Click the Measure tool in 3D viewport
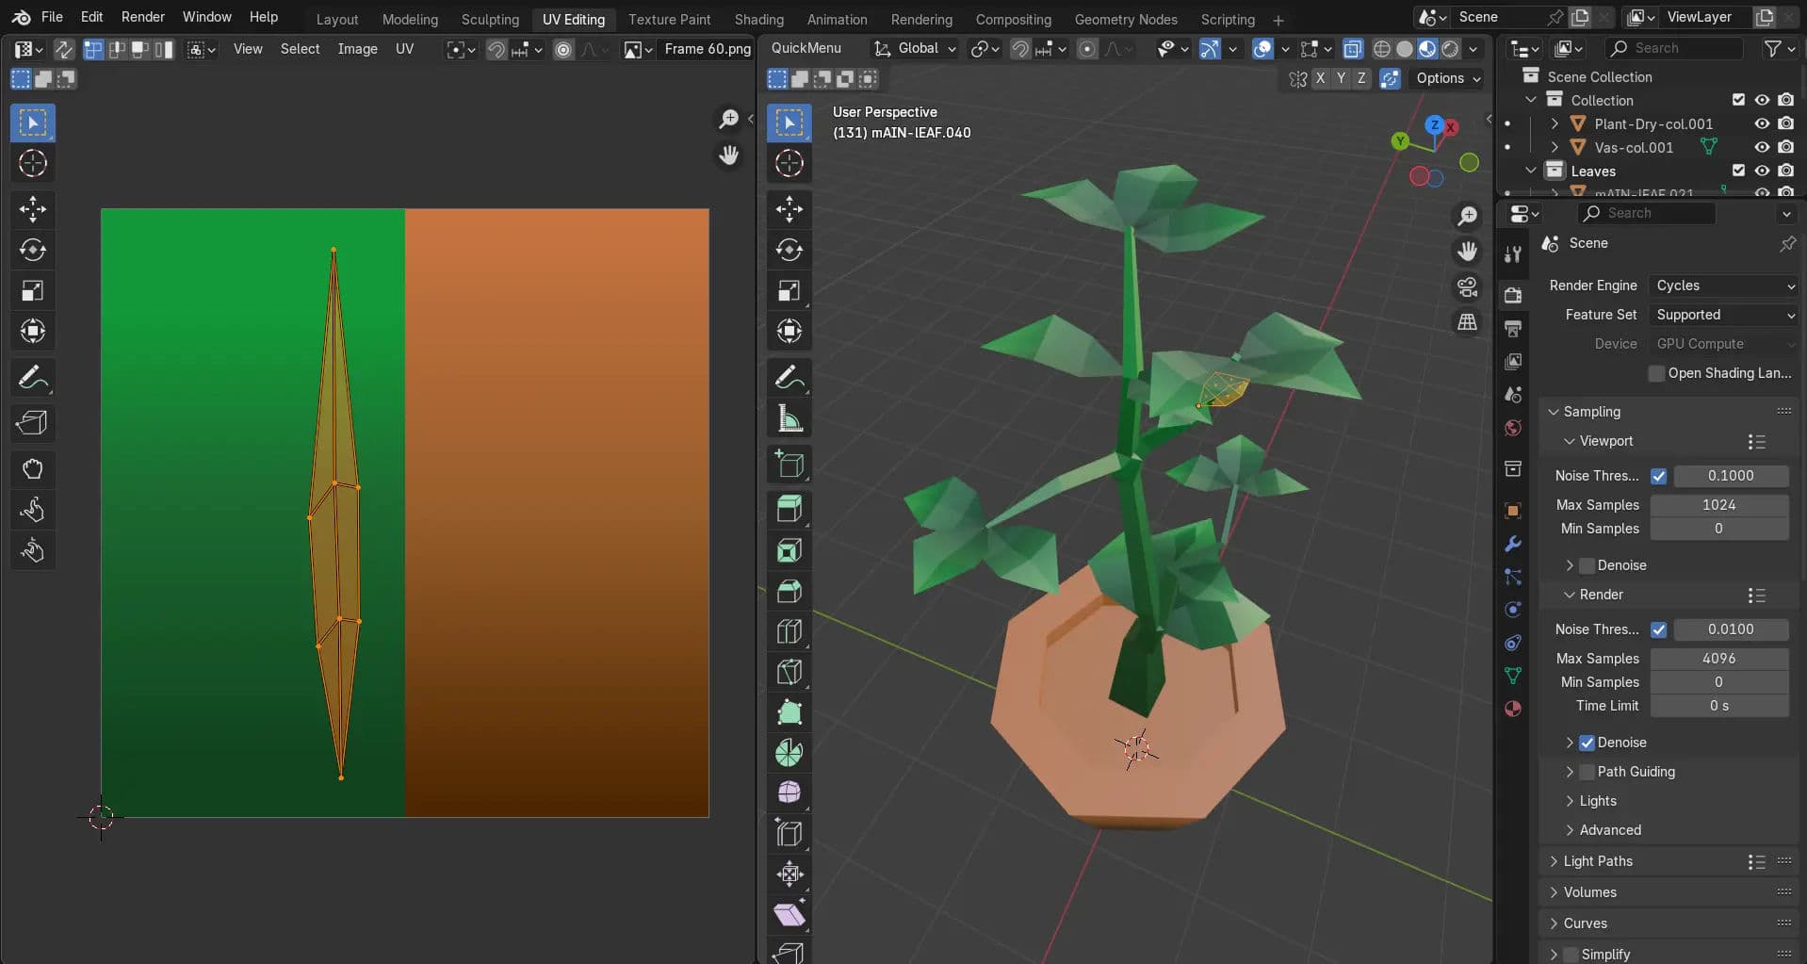This screenshot has height=964, width=1807. point(790,419)
